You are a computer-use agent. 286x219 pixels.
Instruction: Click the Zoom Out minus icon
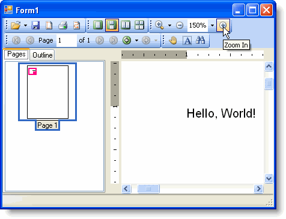point(180,25)
